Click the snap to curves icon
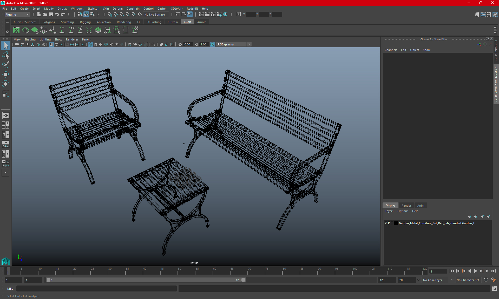The height and width of the screenshot is (299, 499). [116, 15]
